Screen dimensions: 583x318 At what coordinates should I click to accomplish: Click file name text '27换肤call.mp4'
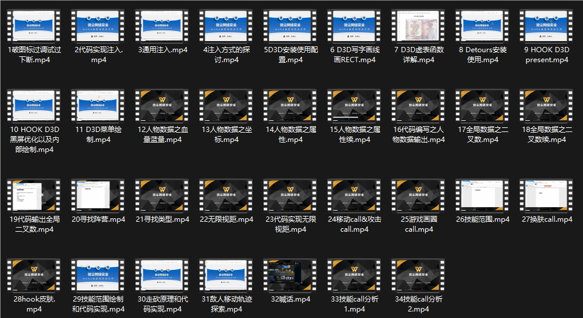click(547, 219)
